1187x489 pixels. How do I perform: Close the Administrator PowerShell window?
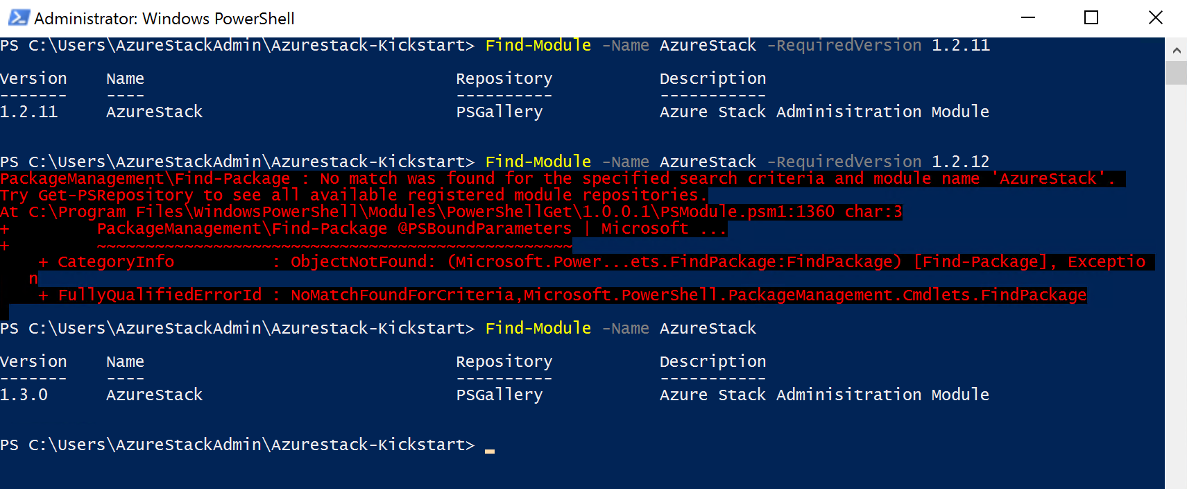[x=1155, y=17]
